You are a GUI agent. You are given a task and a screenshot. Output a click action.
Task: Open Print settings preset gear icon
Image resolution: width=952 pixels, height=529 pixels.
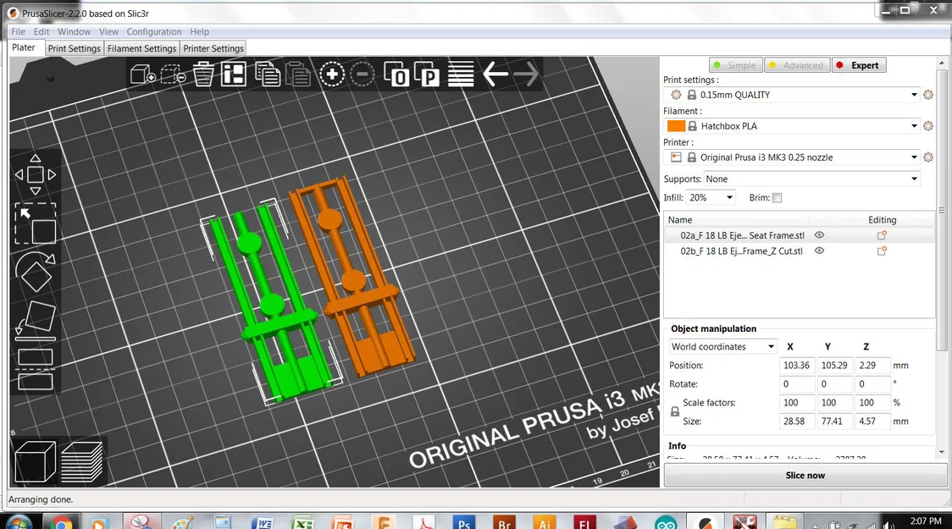point(927,95)
